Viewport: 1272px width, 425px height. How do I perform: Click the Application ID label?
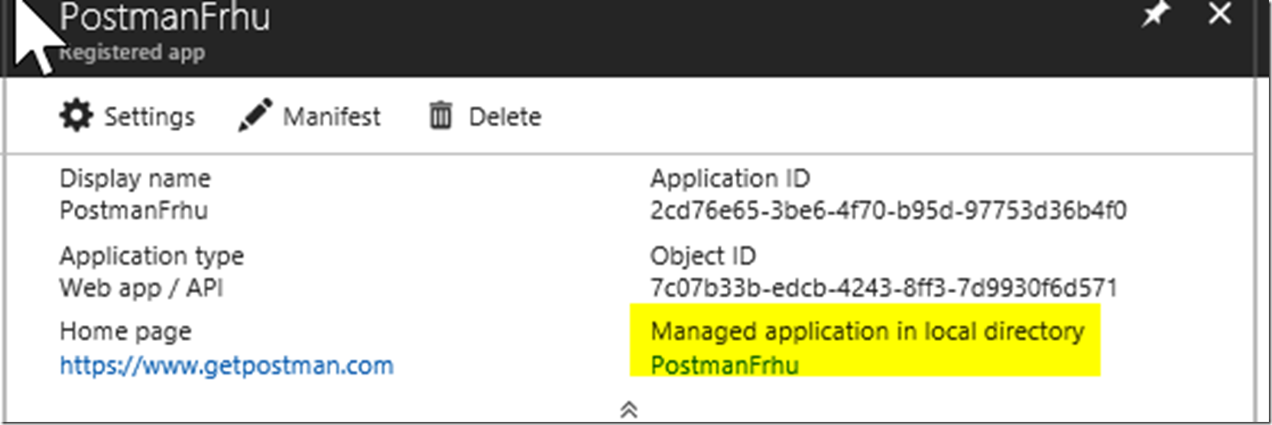tap(730, 179)
